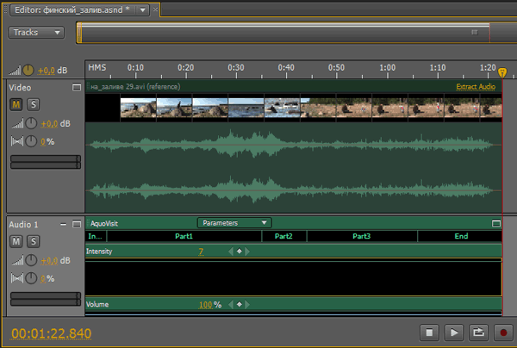Click the first video thumbnail frame
Viewport: 517px width, 348px height.
coord(138,108)
